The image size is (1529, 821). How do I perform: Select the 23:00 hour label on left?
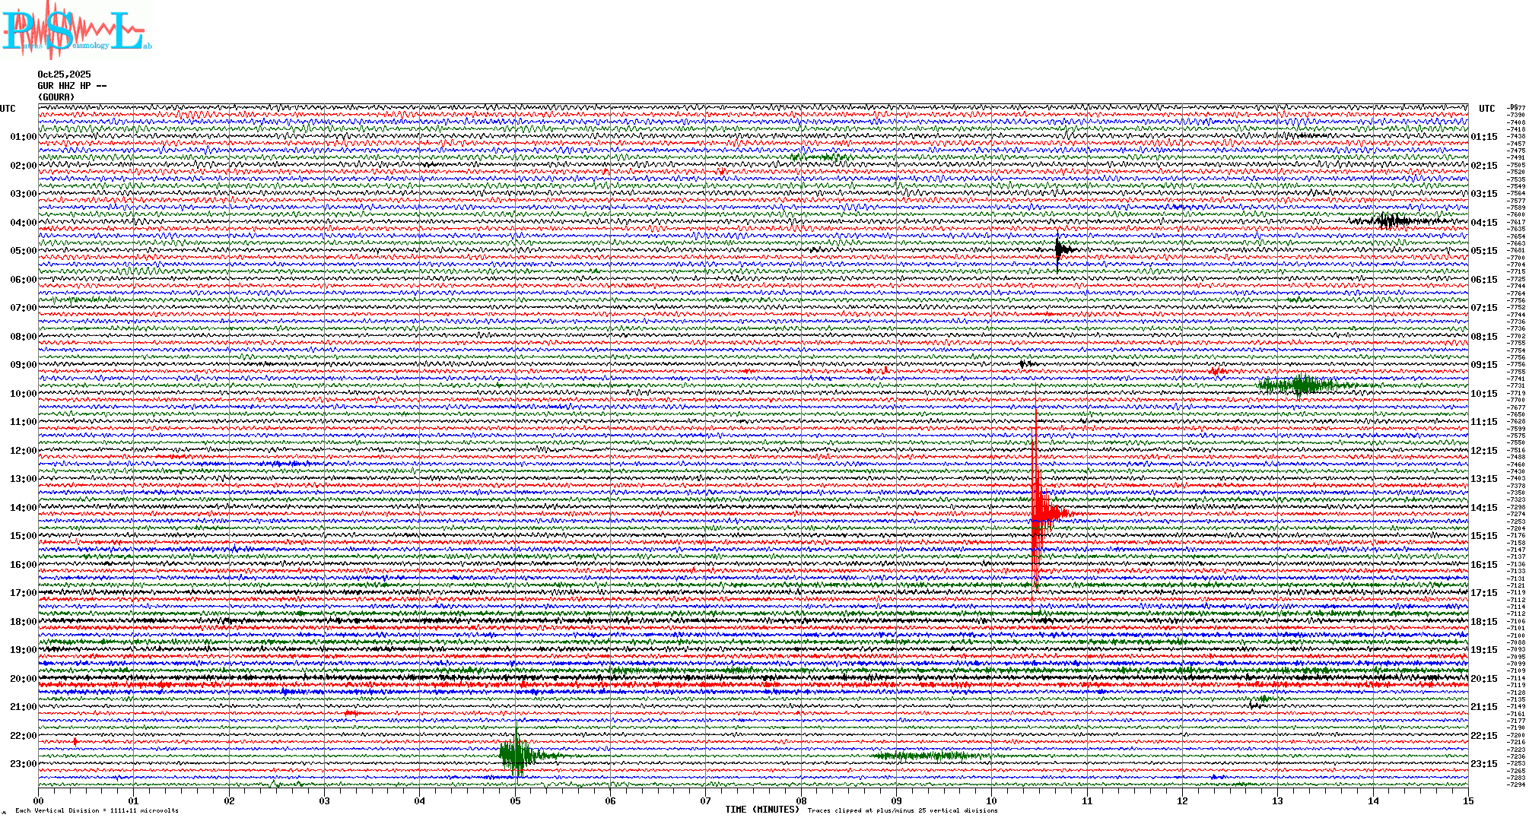click(23, 764)
